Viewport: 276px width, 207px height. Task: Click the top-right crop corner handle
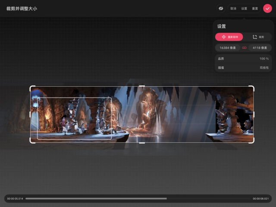252,88
